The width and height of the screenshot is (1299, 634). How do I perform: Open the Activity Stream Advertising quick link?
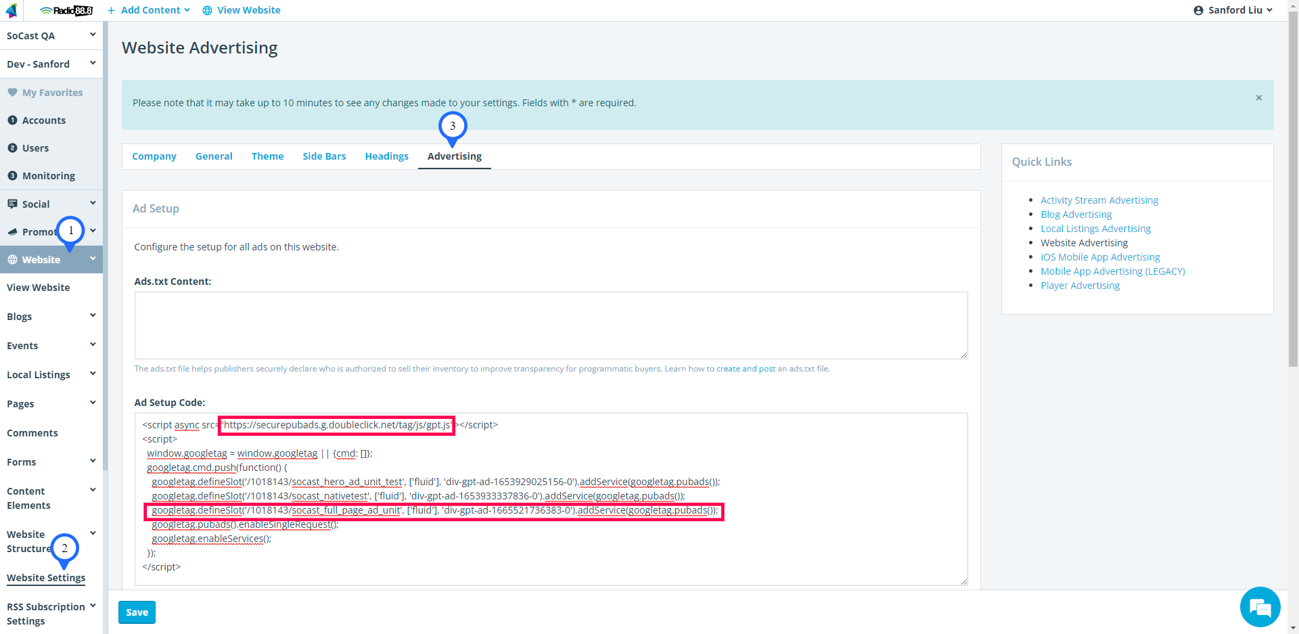tap(1099, 200)
